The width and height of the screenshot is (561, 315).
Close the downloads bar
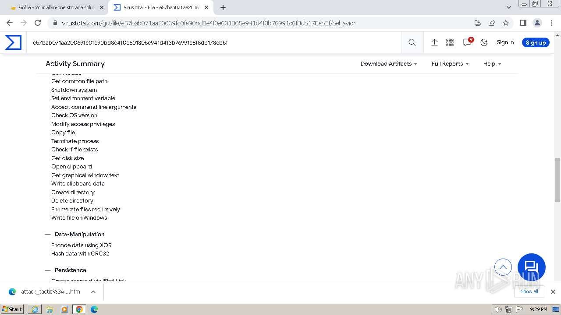tap(553, 292)
